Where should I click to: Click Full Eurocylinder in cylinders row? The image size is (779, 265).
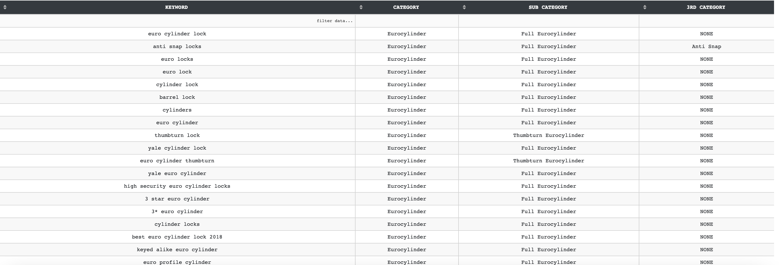point(549,110)
